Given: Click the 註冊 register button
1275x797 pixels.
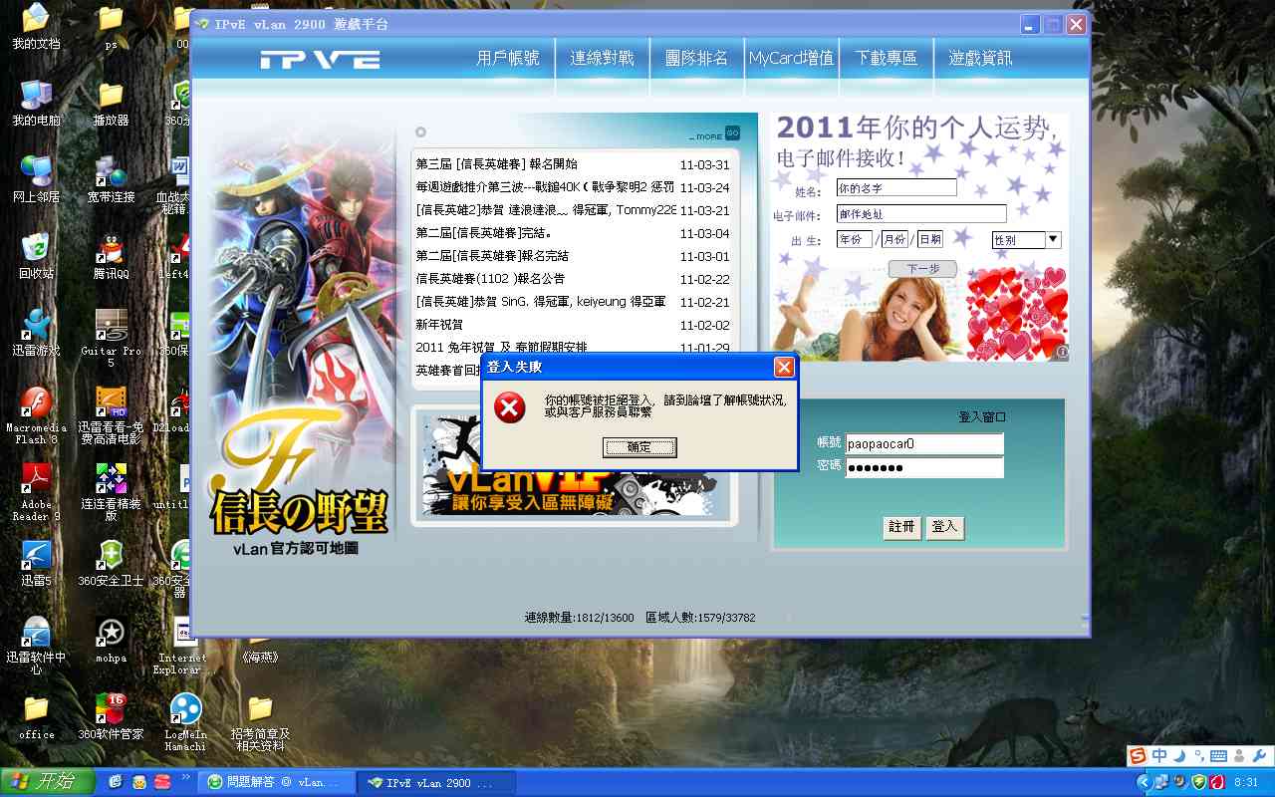Looking at the screenshot, I should coord(901,527).
